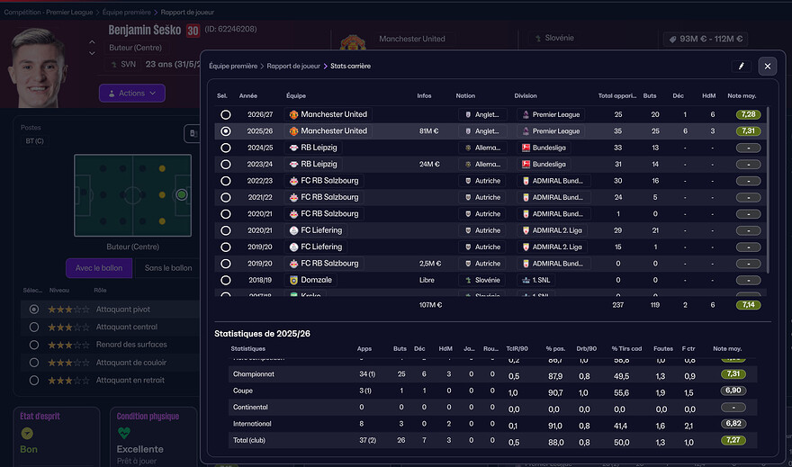Click the pencil edit icon in the dialog

741,66
